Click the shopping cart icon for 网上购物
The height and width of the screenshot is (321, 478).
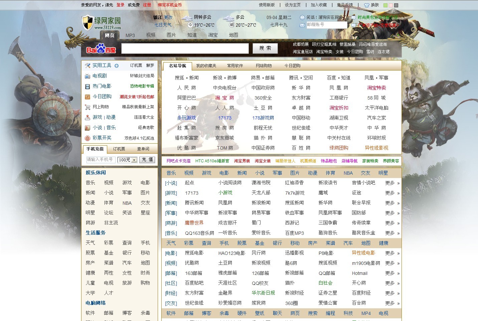point(88,107)
